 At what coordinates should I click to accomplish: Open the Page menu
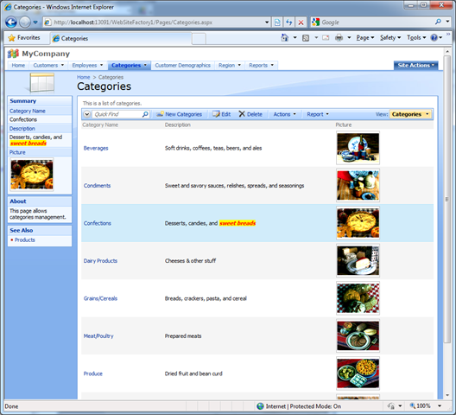pos(365,38)
